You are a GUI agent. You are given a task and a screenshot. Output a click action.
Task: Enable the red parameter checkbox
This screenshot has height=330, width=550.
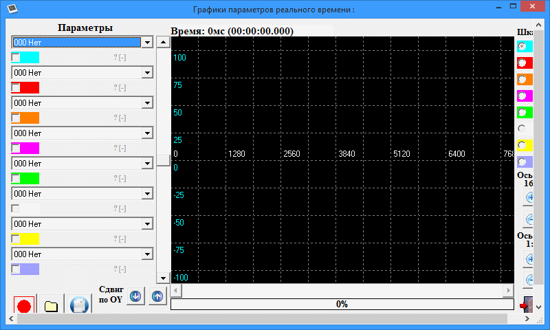(x=16, y=88)
